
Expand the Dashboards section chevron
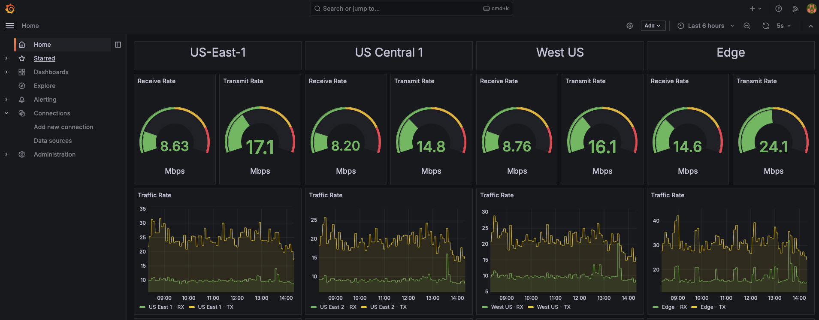(6, 72)
